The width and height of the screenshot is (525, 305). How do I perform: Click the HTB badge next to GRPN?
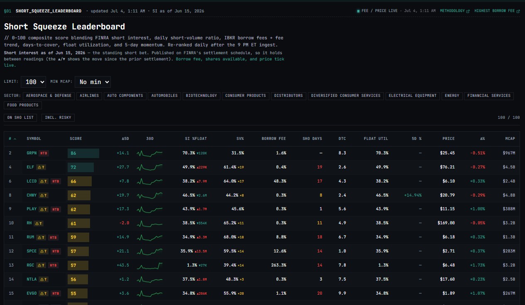(x=43, y=153)
